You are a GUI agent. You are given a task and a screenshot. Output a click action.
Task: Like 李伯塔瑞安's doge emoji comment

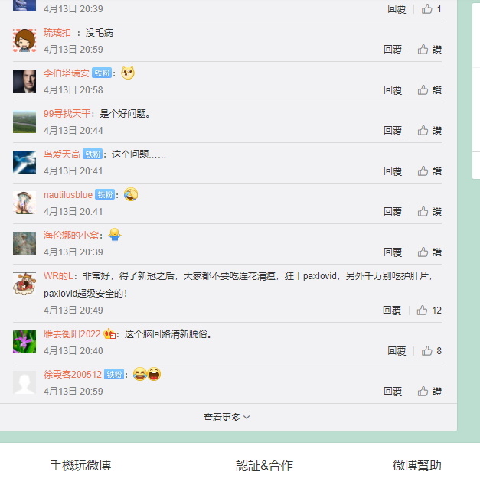click(429, 90)
